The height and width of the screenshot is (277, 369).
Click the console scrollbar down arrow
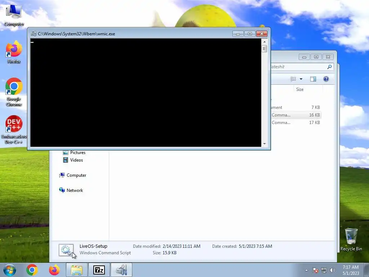coord(264,144)
